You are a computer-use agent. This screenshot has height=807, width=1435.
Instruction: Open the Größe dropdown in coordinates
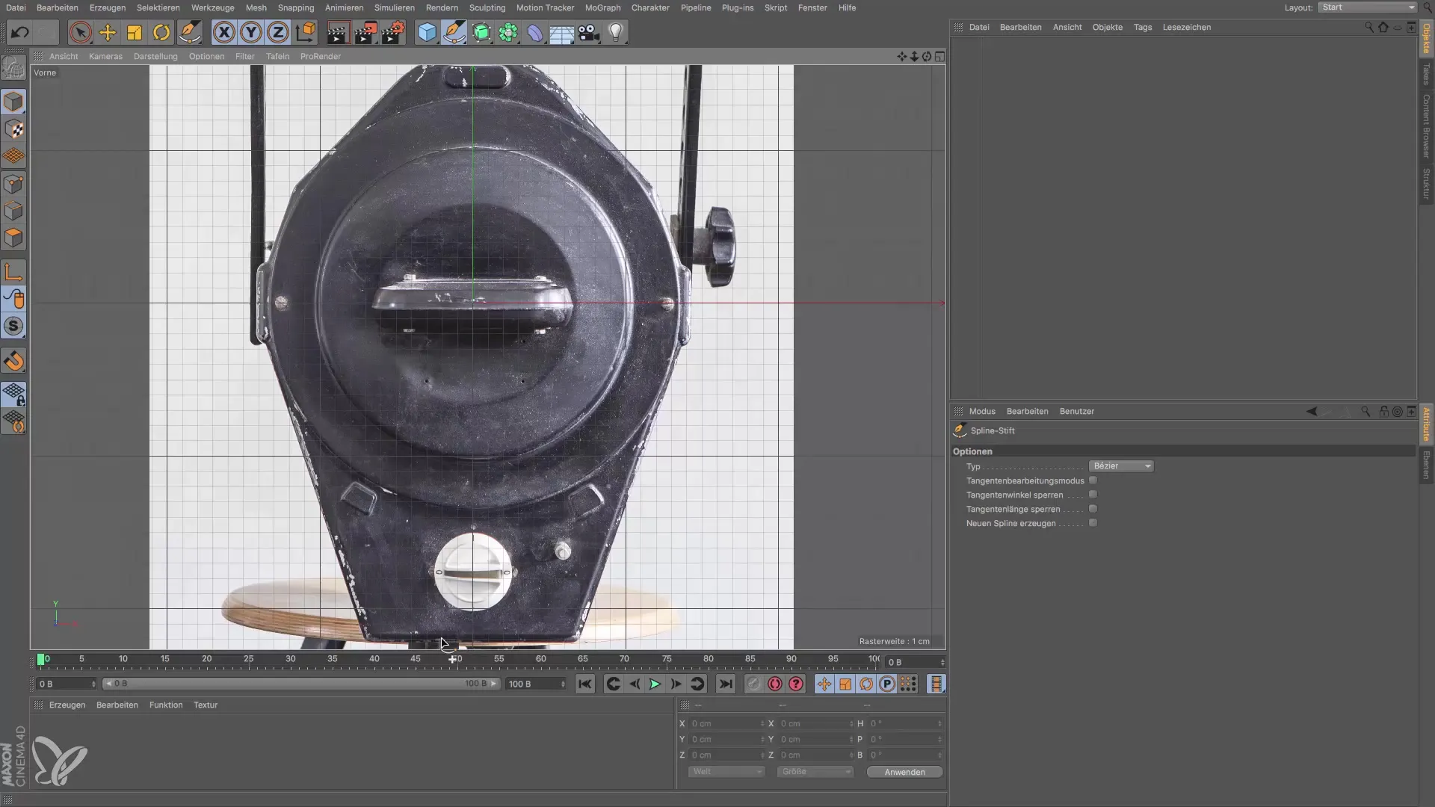coord(815,772)
